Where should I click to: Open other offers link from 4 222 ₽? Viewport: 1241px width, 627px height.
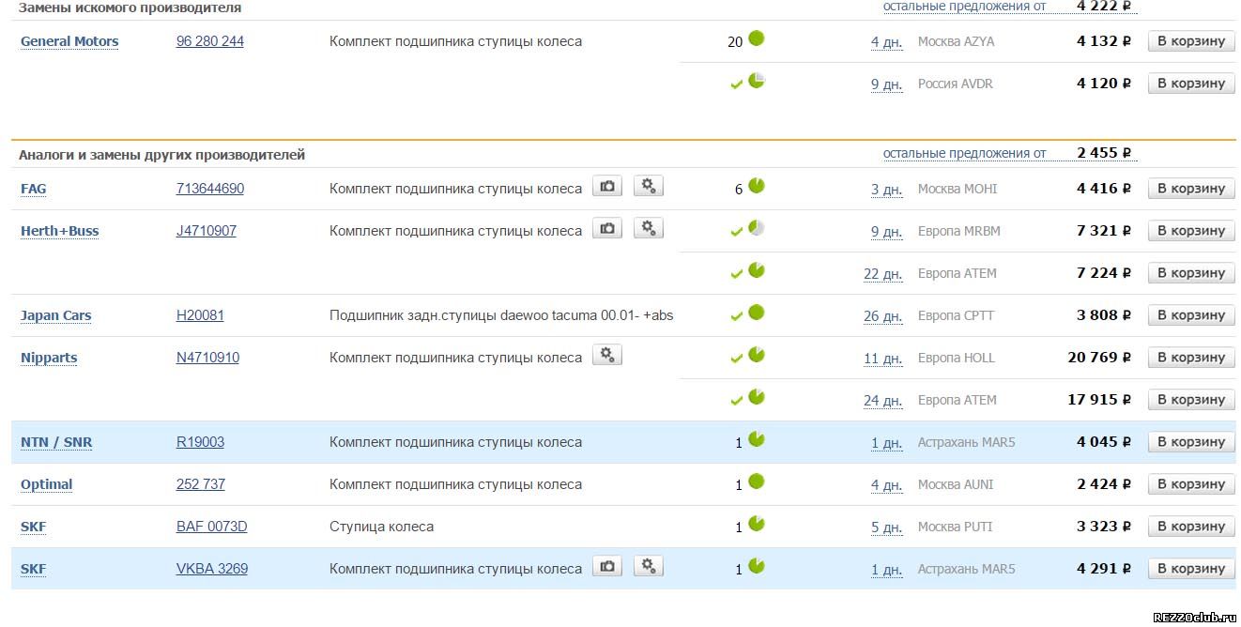click(x=965, y=7)
